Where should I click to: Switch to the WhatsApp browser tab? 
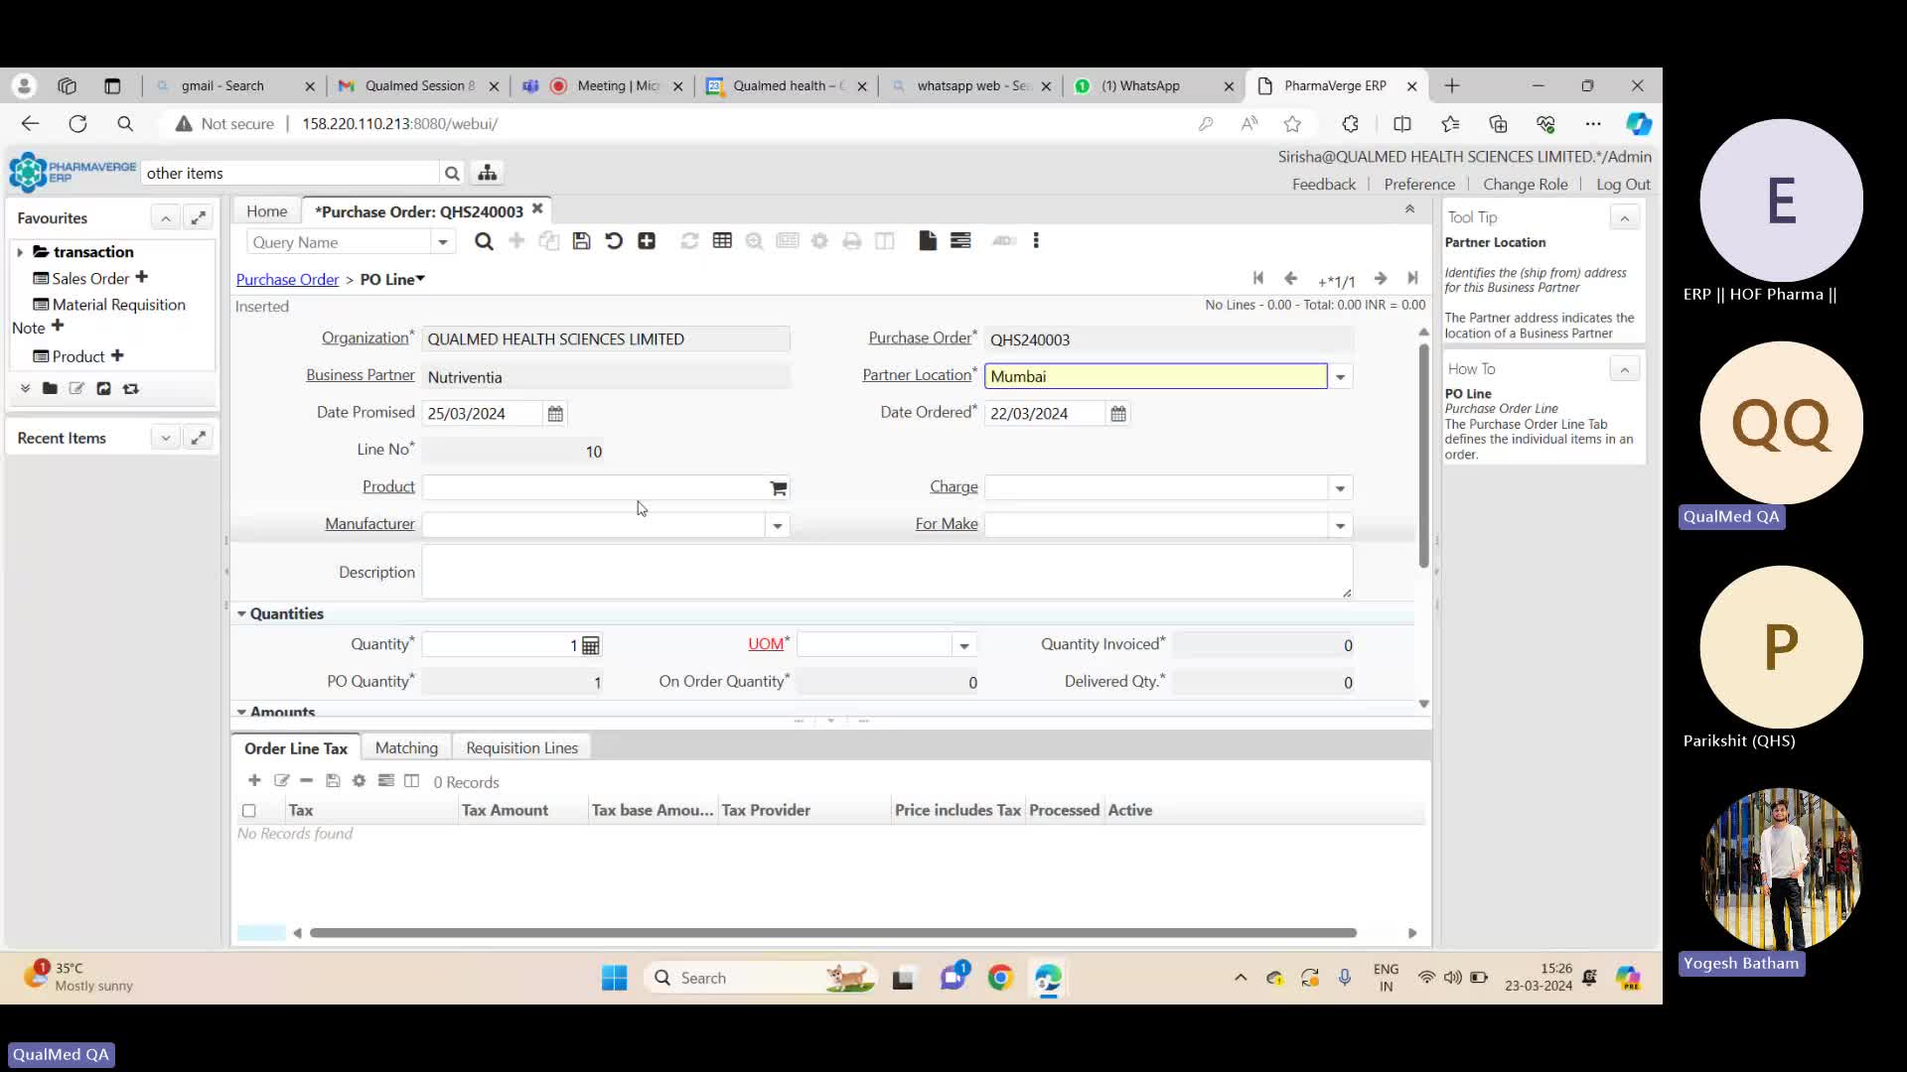tap(1152, 85)
